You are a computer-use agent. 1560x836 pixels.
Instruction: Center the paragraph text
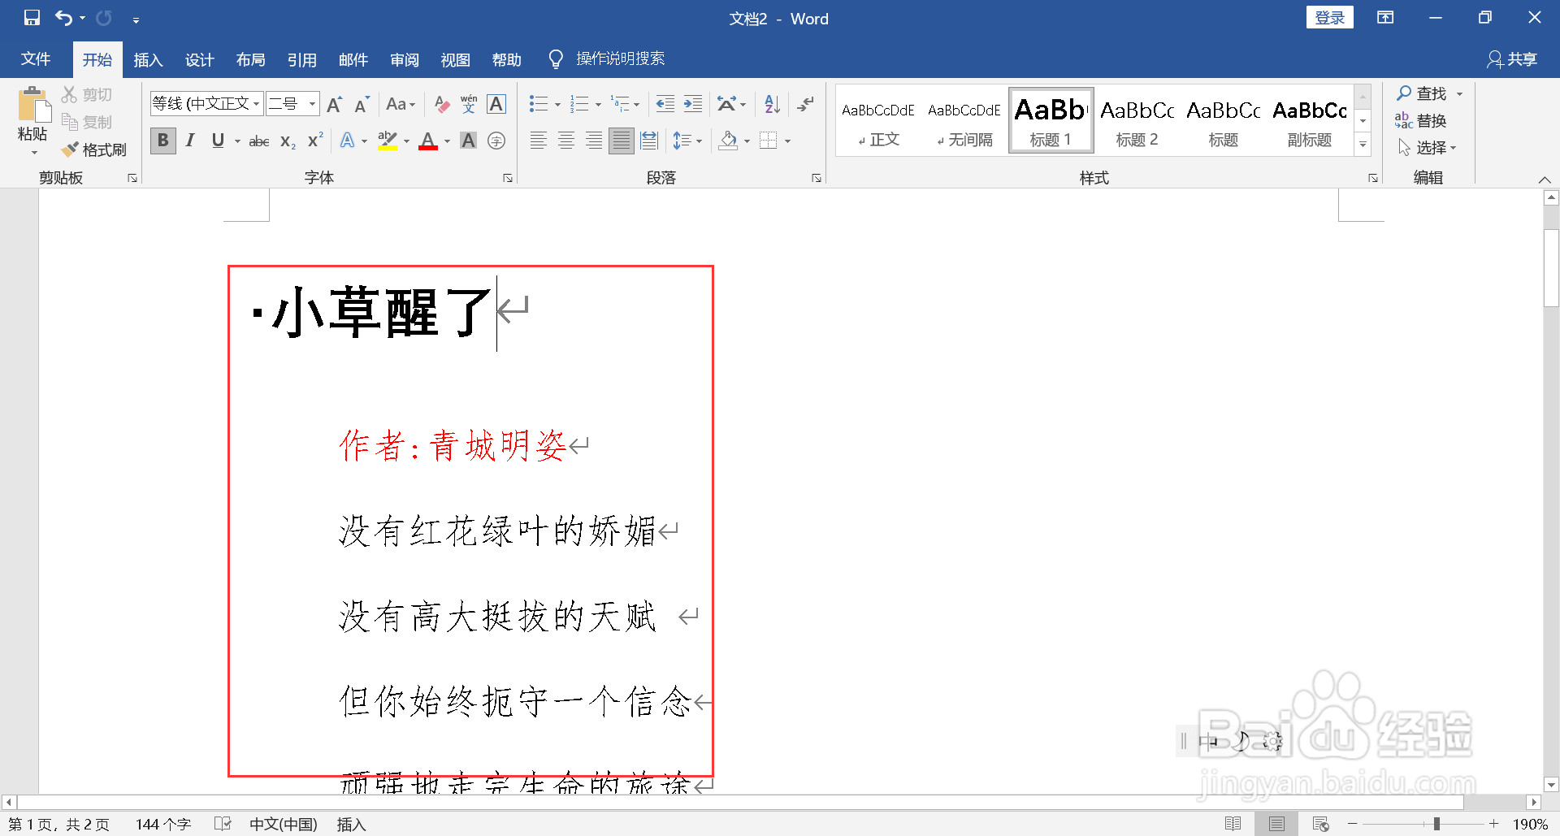click(x=566, y=141)
